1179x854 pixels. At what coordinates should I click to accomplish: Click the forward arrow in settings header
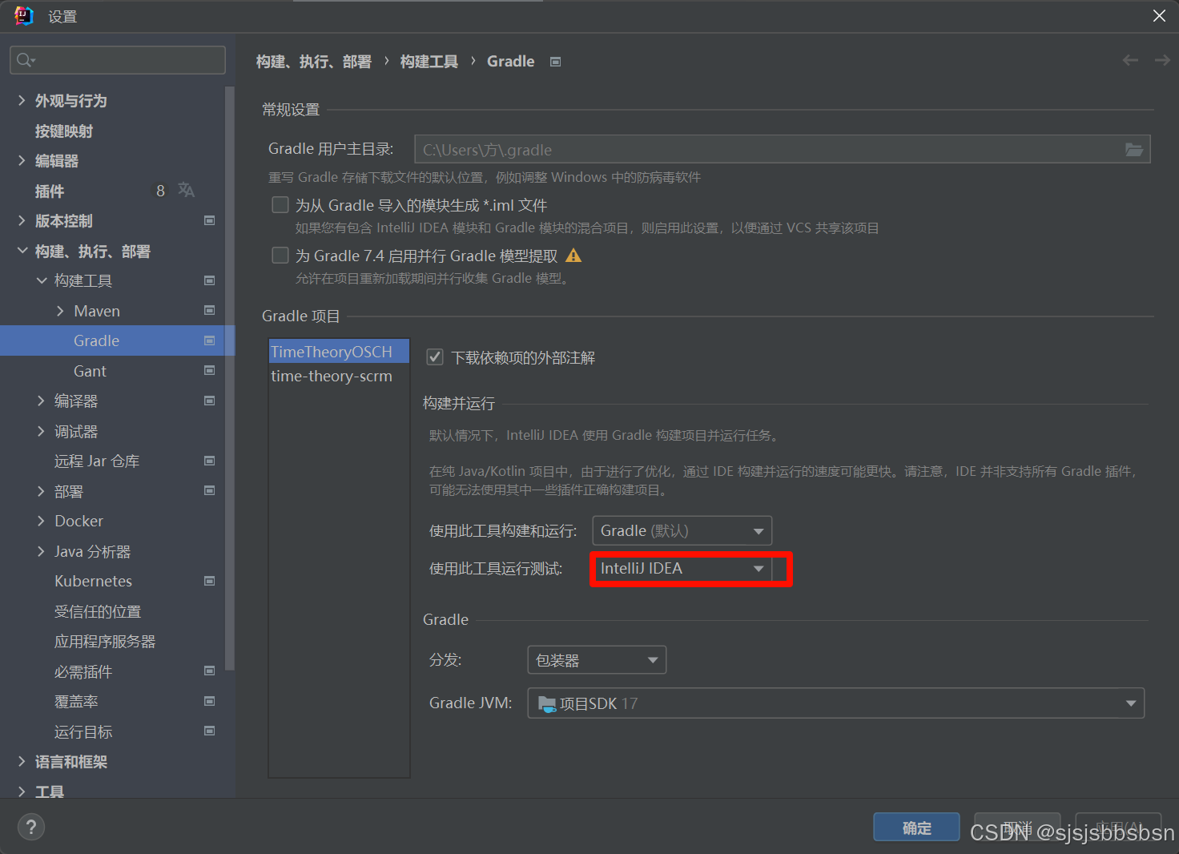point(1161,60)
